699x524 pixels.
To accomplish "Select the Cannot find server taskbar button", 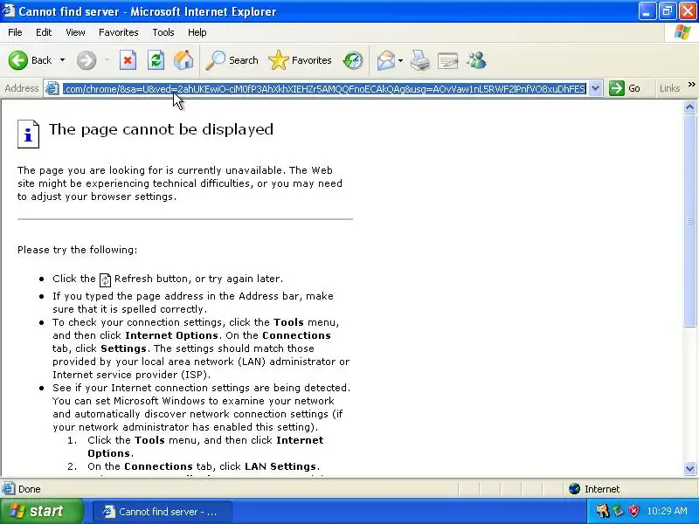I will [163, 512].
